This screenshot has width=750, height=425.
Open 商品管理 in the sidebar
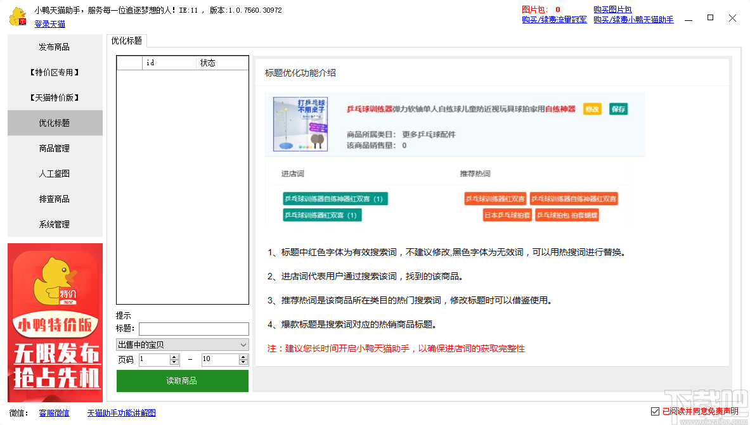click(55, 148)
